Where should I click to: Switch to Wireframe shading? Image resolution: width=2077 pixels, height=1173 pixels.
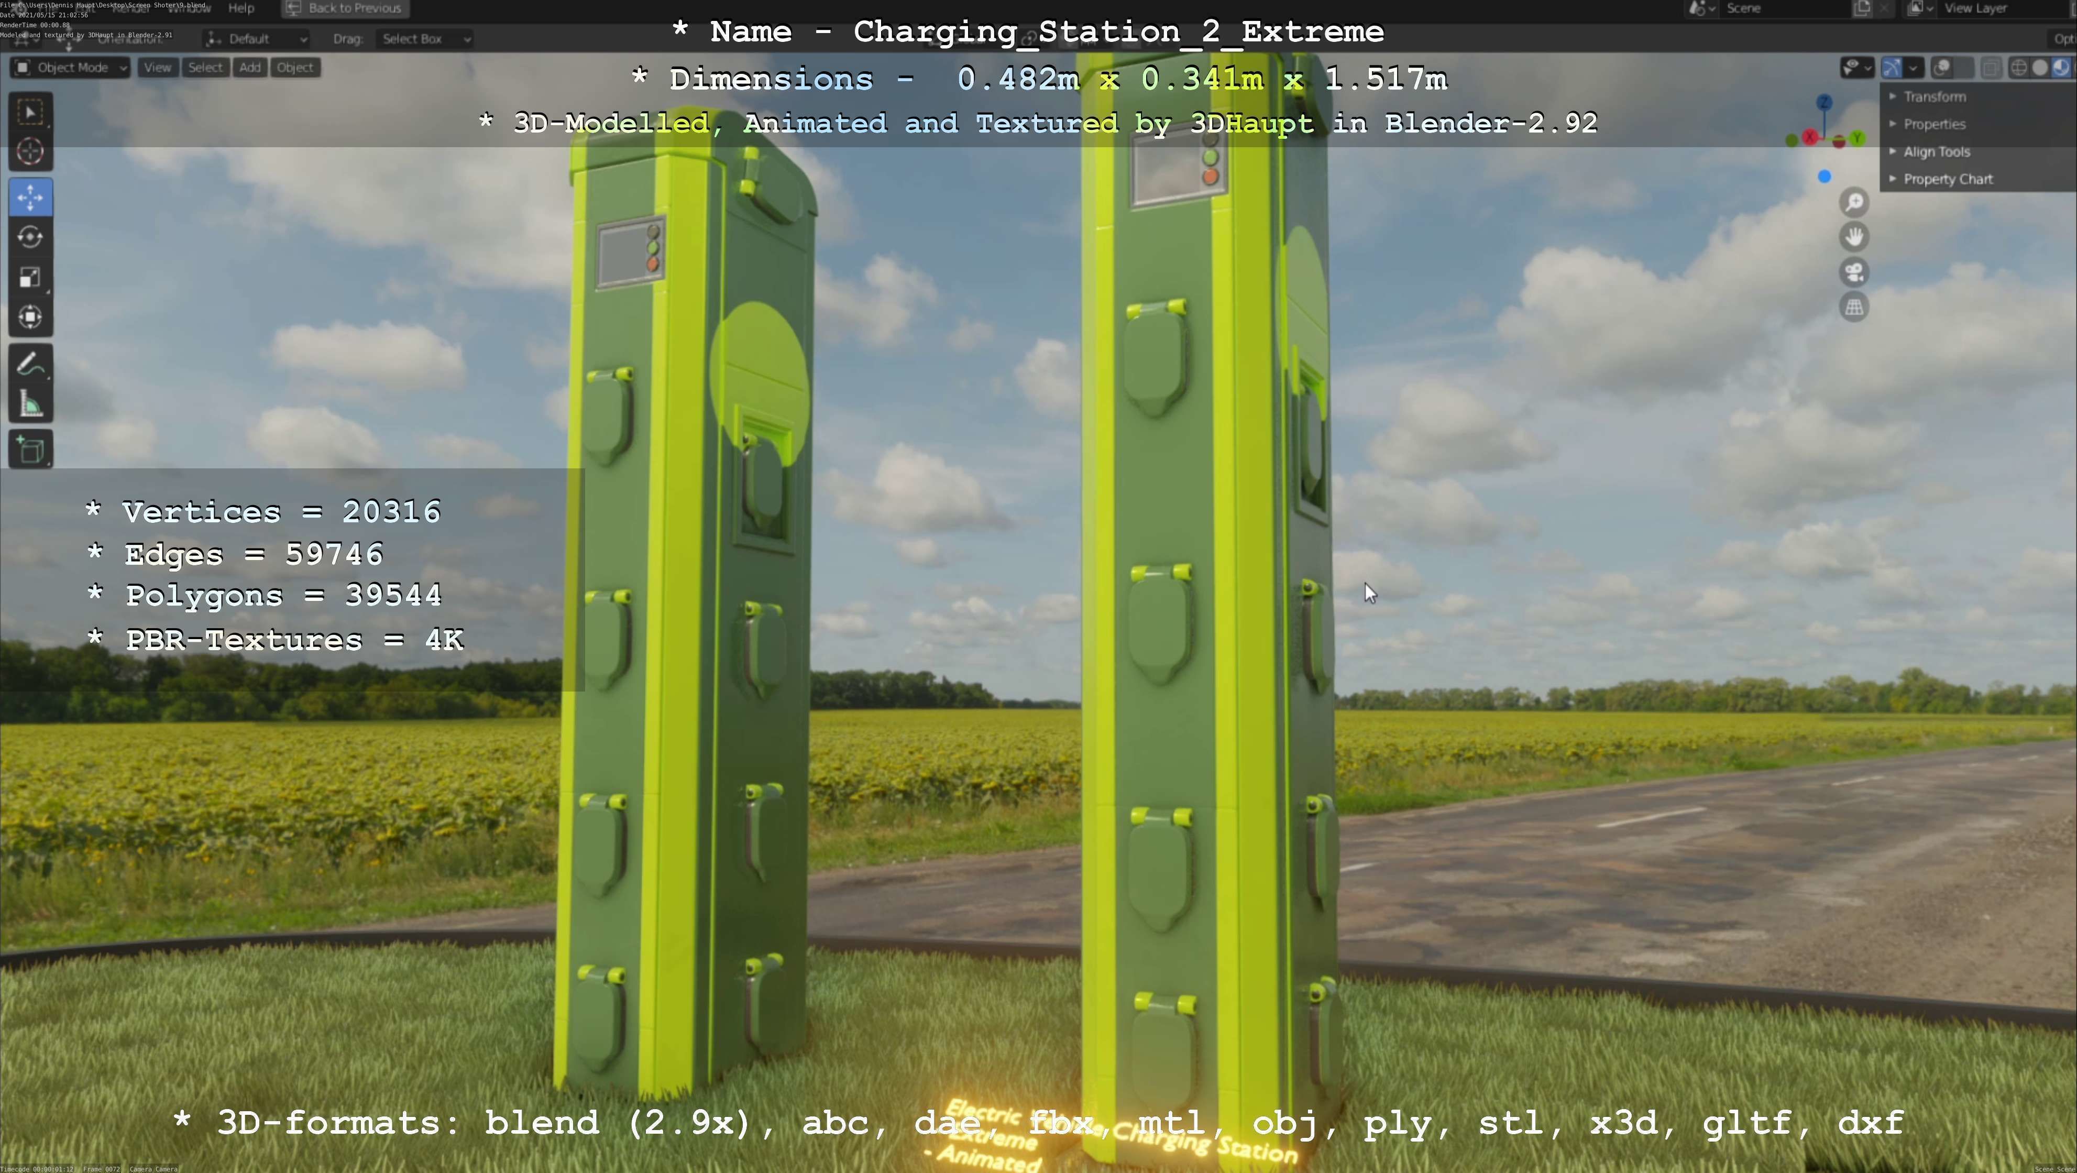[x=2019, y=68]
